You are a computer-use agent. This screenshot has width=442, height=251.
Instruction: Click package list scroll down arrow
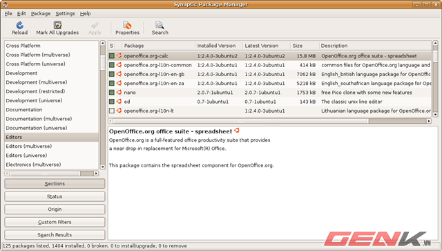(x=435, y=115)
